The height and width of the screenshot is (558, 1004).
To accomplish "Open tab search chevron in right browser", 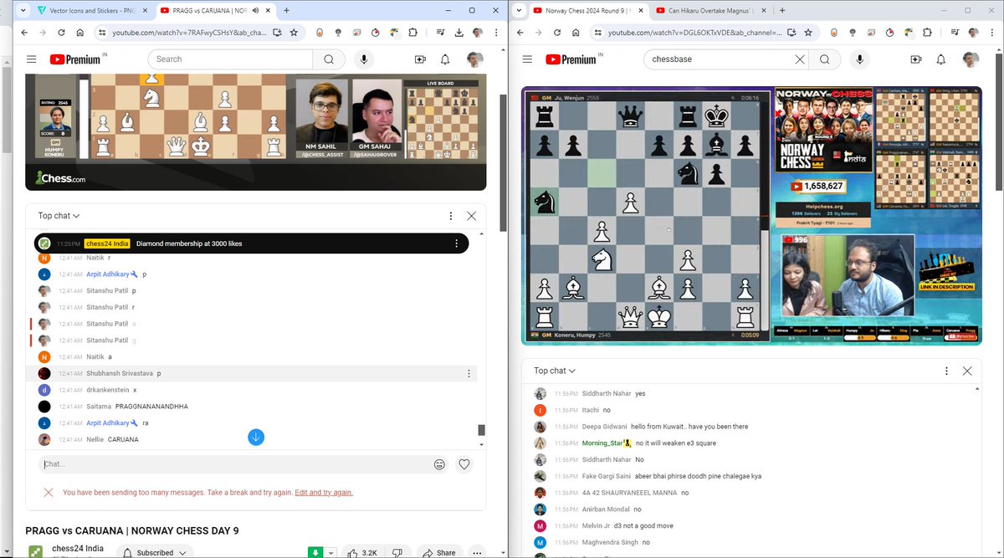I will 520,11.
